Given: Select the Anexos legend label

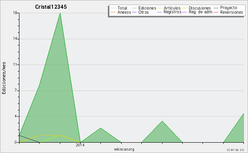Looking at the screenshot, I should coord(124,12).
